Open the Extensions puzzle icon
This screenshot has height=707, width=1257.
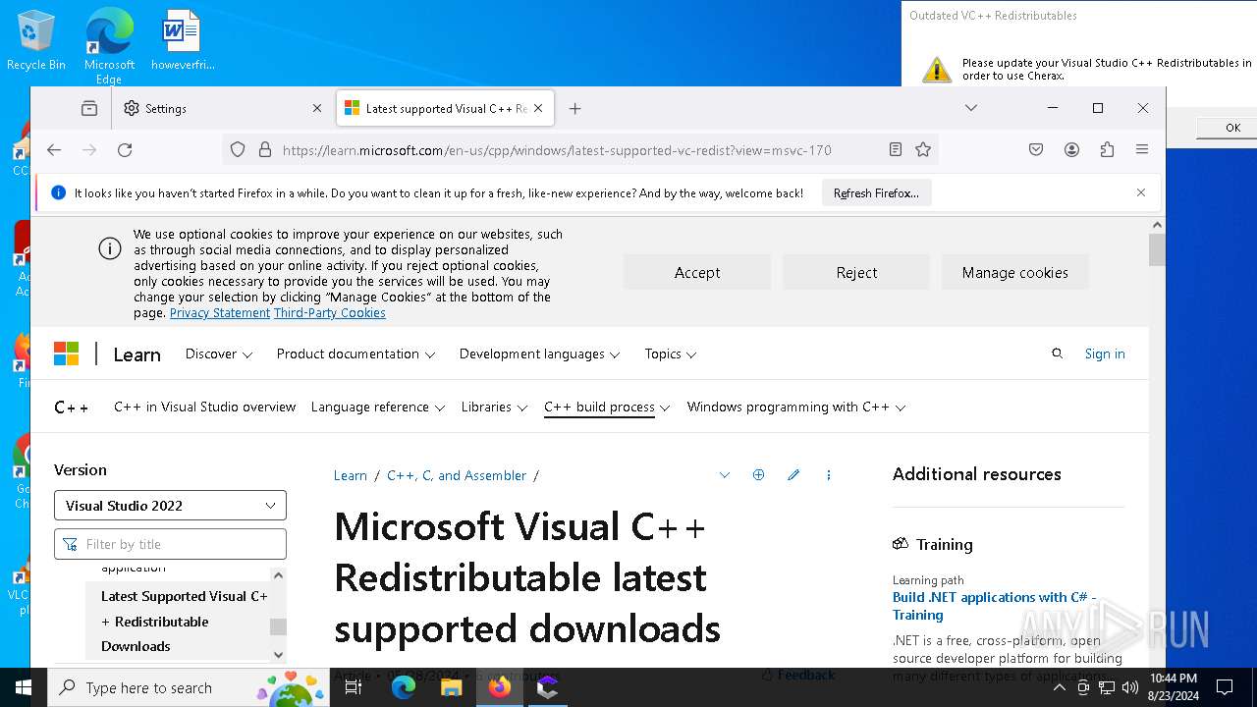coord(1107,149)
